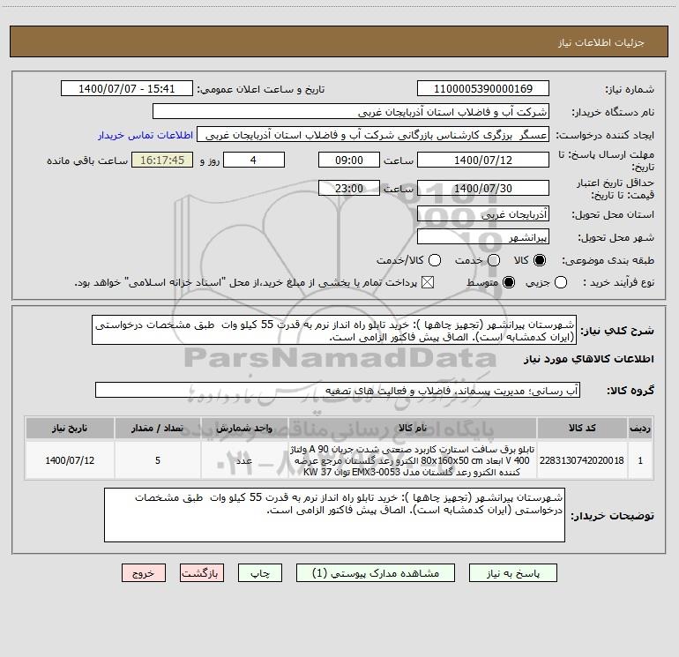
Task: Click the 'تاریخ نیاز' column header
Action: (x=70, y=429)
